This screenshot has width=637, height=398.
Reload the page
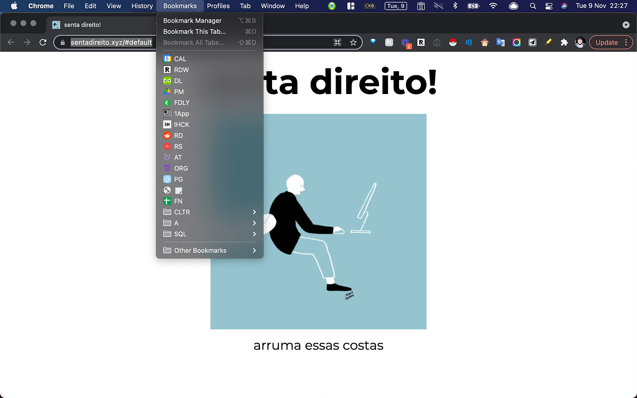click(x=43, y=42)
